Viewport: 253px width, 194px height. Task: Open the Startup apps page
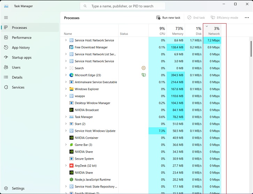coord(30,57)
